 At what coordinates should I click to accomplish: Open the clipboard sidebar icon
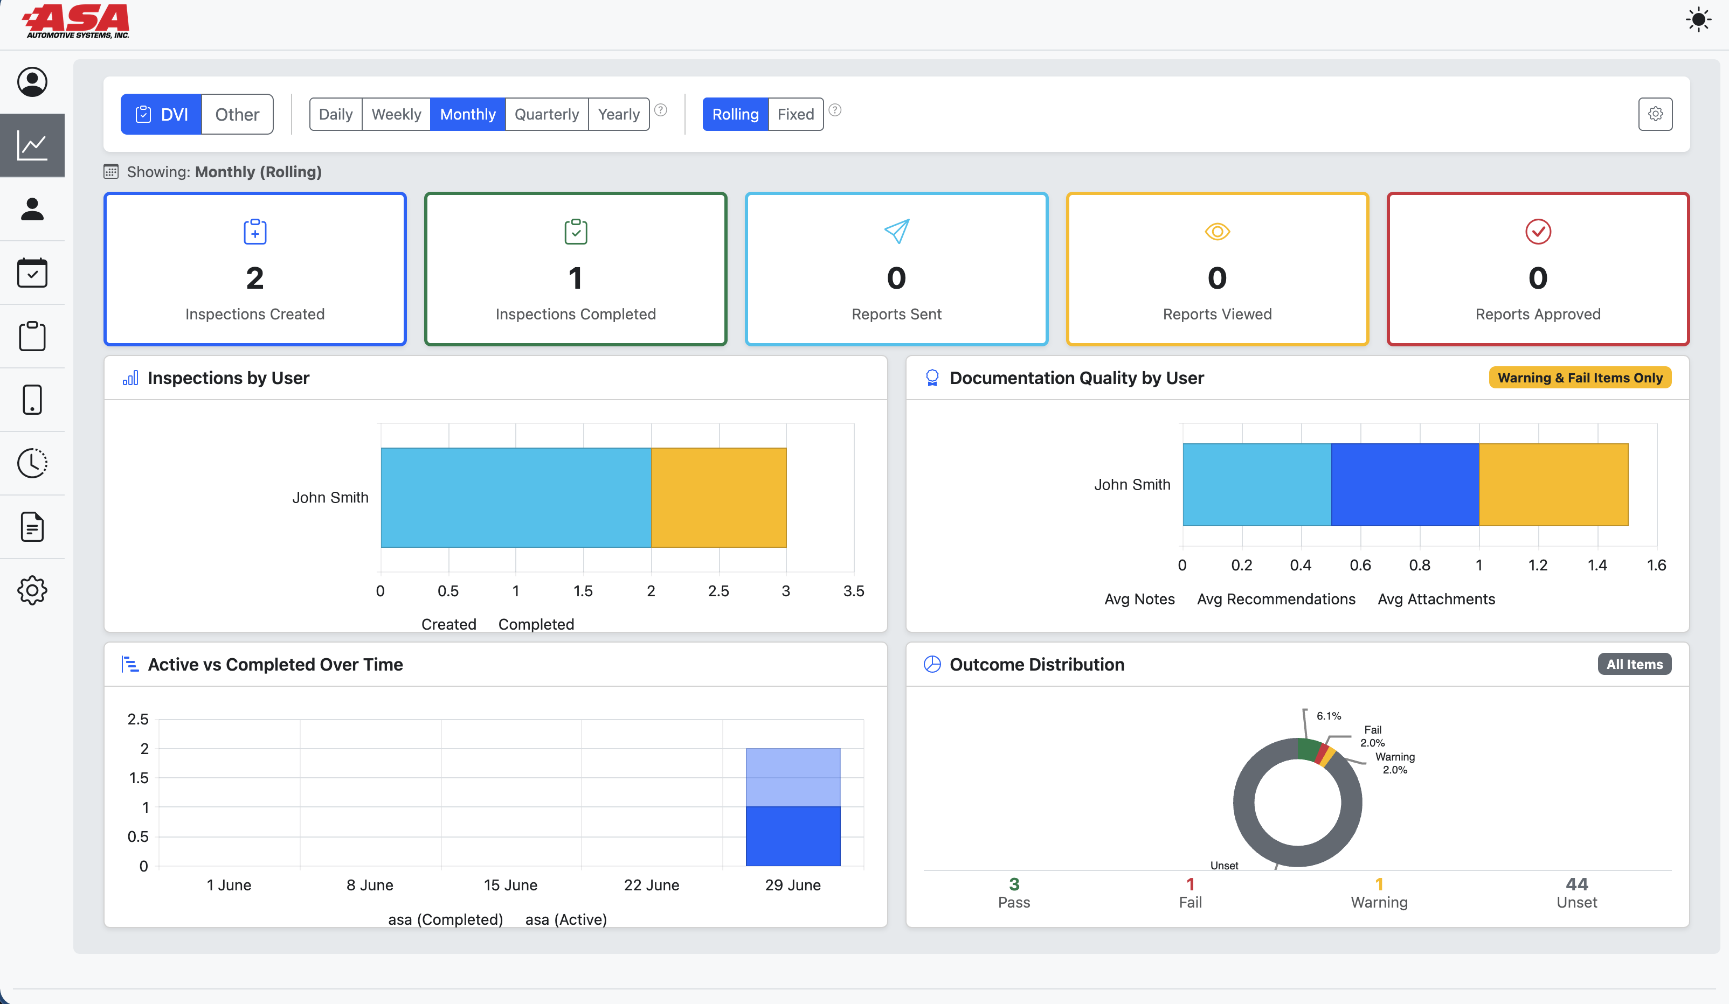click(32, 336)
